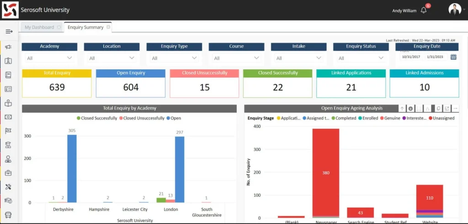
Task: Toggle the sidebar menu hamburger icon
Action: click(9, 31)
